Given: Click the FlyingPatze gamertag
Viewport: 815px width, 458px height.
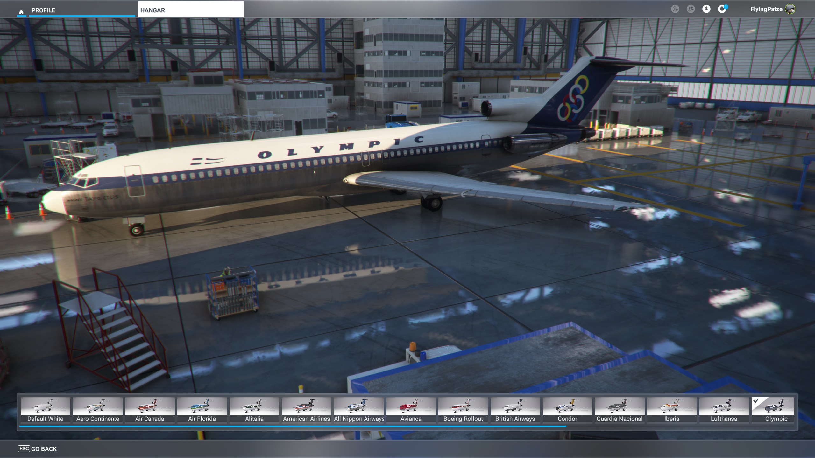Looking at the screenshot, I should (766, 9).
